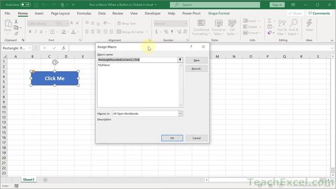
Task: Click the Select All corner triangle
Action: click(x=5, y=57)
